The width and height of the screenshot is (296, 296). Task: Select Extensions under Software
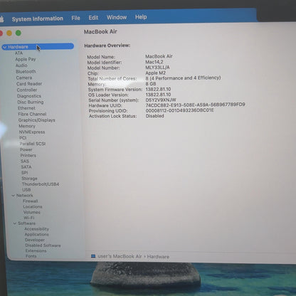click(36, 250)
